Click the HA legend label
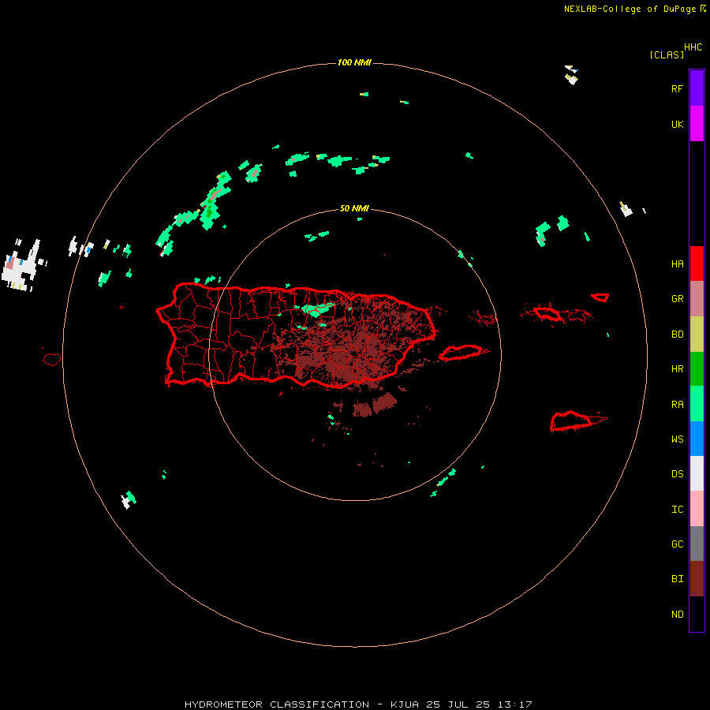 [x=677, y=263]
